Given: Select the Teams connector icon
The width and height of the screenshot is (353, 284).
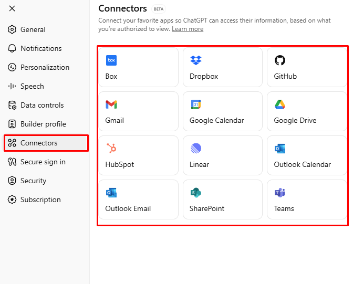Looking at the screenshot, I should click(280, 193).
